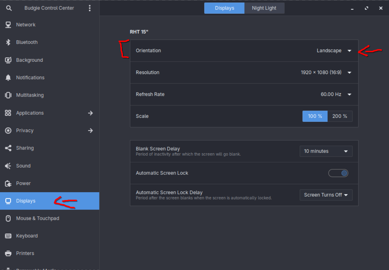Click the Notifications bell icon
389x270 pixels.
pyautogui.click(x=8, y=77)
